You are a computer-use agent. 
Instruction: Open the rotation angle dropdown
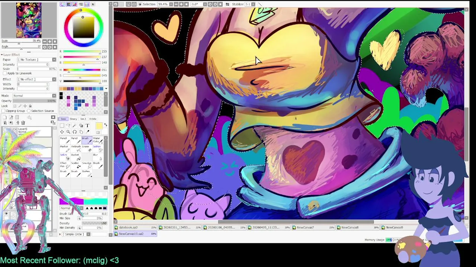[205, 4]
